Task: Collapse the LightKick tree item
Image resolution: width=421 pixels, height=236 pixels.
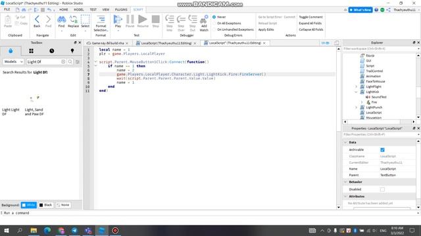Action: [x=357, y=92]
